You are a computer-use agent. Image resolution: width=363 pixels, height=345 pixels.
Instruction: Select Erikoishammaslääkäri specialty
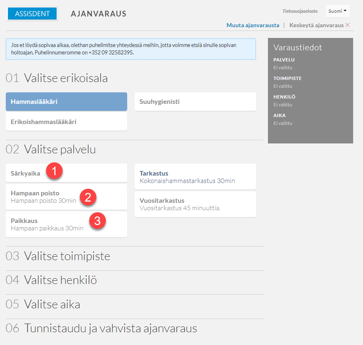[66, 122]
